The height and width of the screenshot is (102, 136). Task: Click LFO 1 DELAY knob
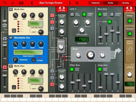(x=88, y=22)
